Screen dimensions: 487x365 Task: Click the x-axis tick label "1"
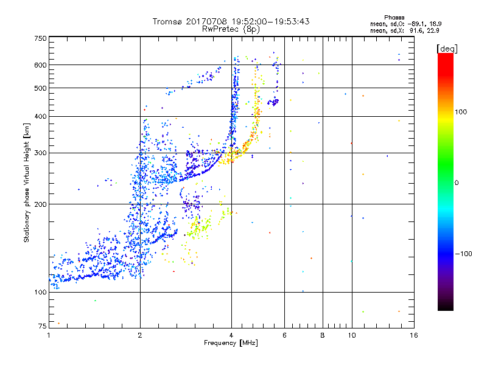[x=49, y=335]
